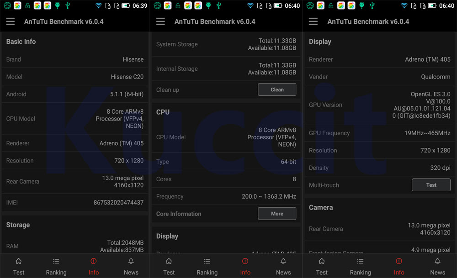Select the Model row showing Hisense C20
The width and height of the screenshot is (457, 278).
[x=75, y=77]
